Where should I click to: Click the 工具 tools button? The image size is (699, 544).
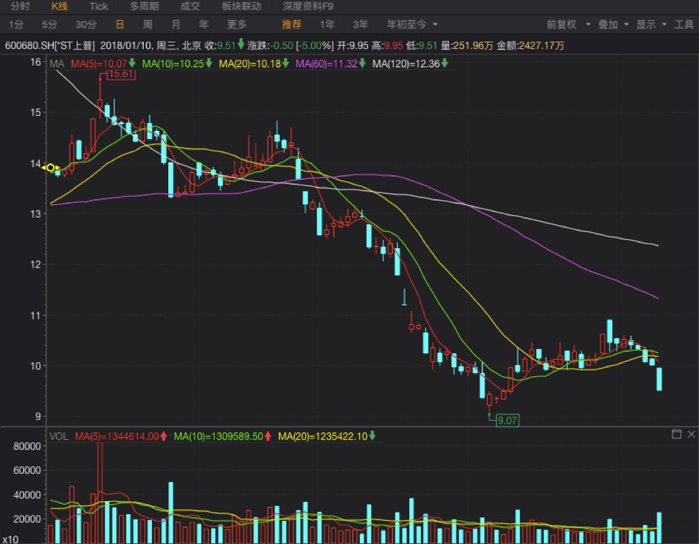coord(684,24)
